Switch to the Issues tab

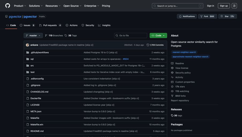(27, 25)
